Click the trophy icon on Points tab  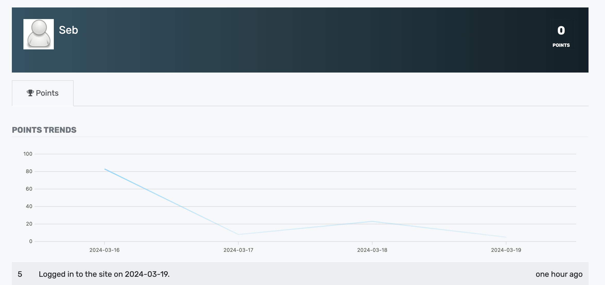[x=30, y=93]
